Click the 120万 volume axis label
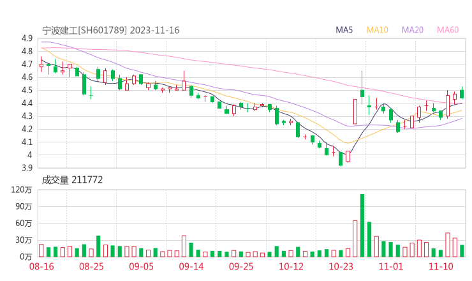Viewport: 472px width, 281px height. (22, 190)
